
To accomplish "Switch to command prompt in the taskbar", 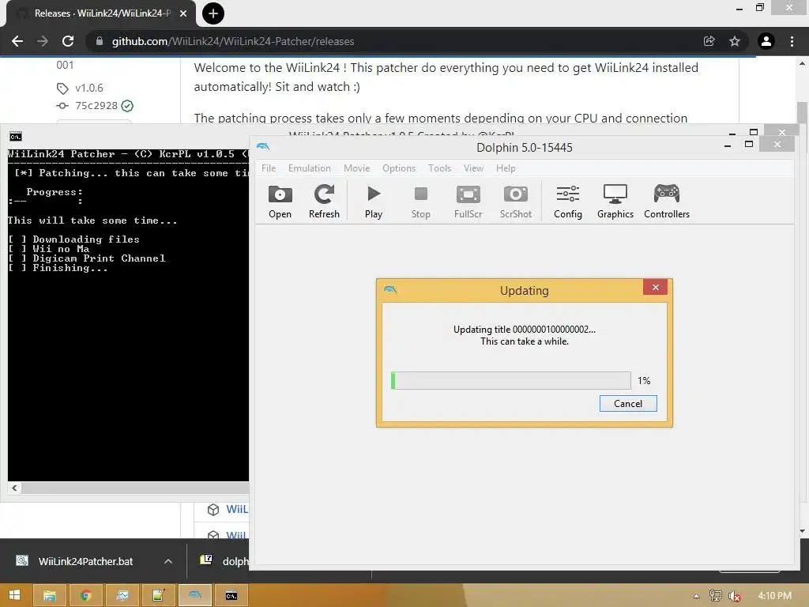I will pos(231,595).
